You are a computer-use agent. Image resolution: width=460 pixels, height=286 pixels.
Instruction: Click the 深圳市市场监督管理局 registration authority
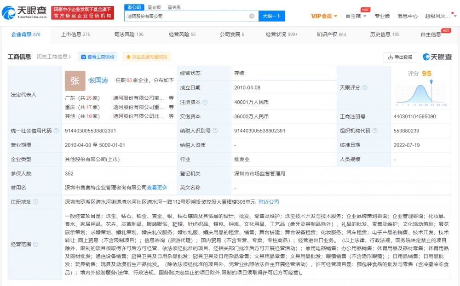click(x=259, y=174)
